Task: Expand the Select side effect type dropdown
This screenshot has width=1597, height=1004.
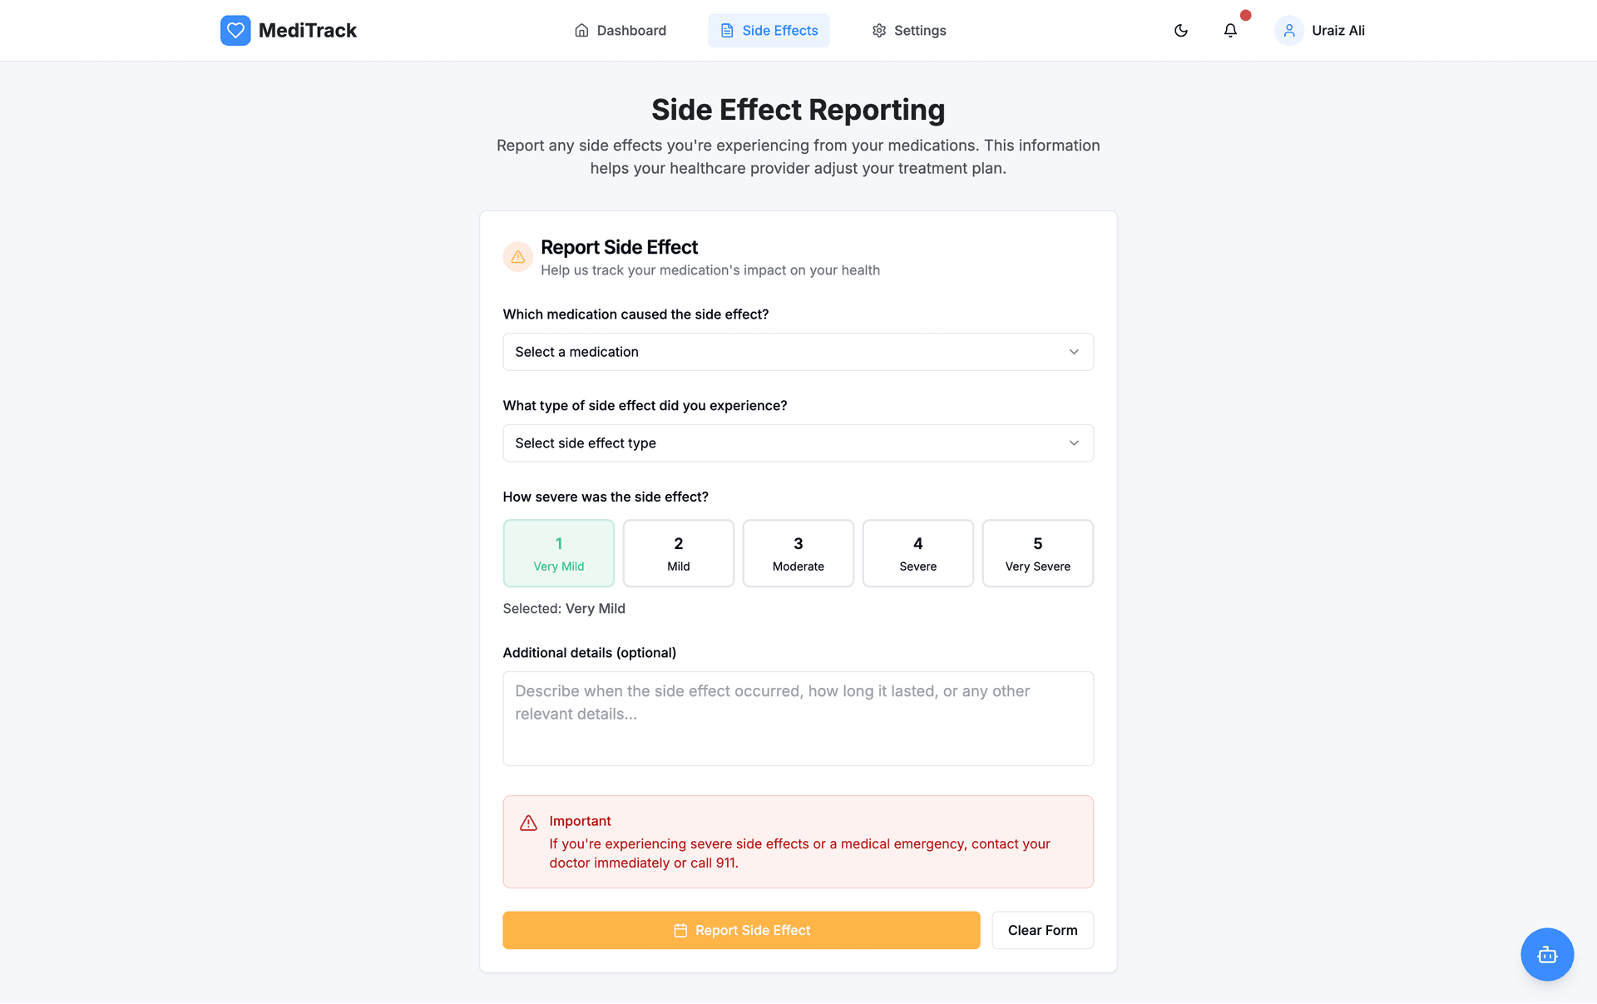Action: click(798, 443)
